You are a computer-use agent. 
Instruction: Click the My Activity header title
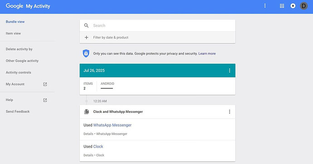(x=38, y=6)
